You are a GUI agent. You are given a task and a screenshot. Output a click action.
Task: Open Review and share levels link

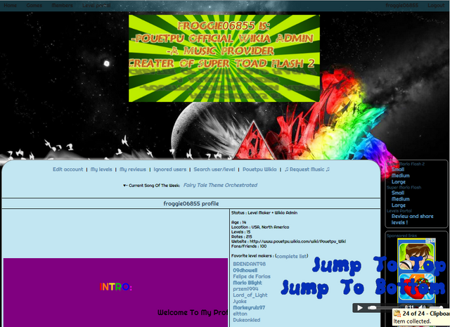(x=413, y=219)
